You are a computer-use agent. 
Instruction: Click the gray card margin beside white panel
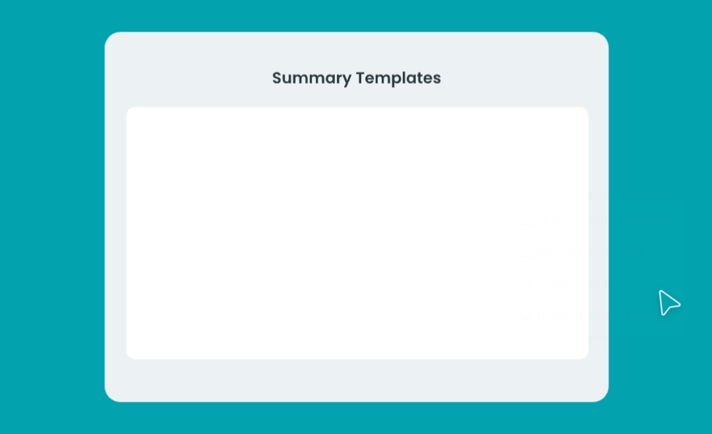pyautogui.click(x=115, y=231)
